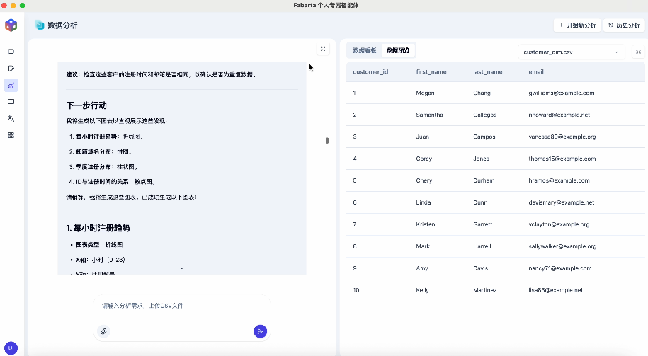This screenshot has width=648, height=356.
Task: Click the scroll-down chevron in chat
Action: point(182,268)
